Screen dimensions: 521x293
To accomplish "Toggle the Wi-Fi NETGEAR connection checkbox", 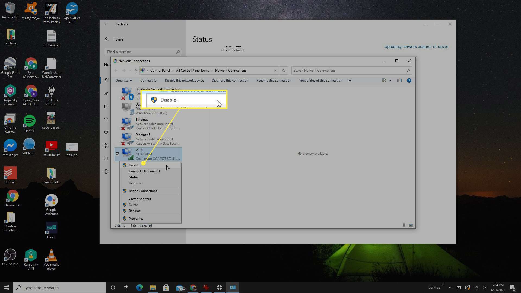I will coord(117,154).
